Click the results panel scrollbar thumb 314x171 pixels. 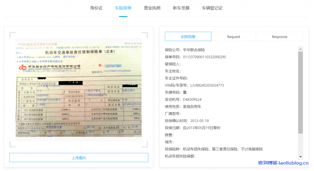coord(301,92)
